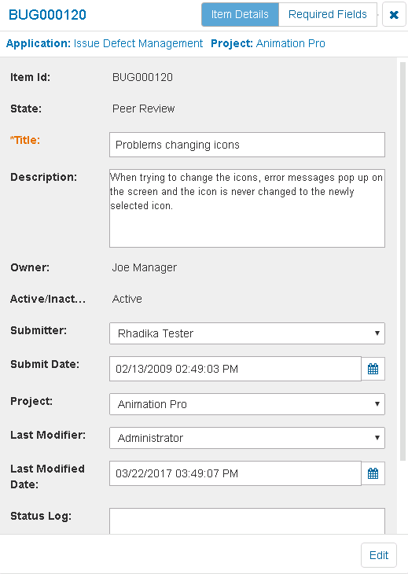The image size is (408, 574).
Task: Click the Submit Date text field
Action: pos(235,369)
